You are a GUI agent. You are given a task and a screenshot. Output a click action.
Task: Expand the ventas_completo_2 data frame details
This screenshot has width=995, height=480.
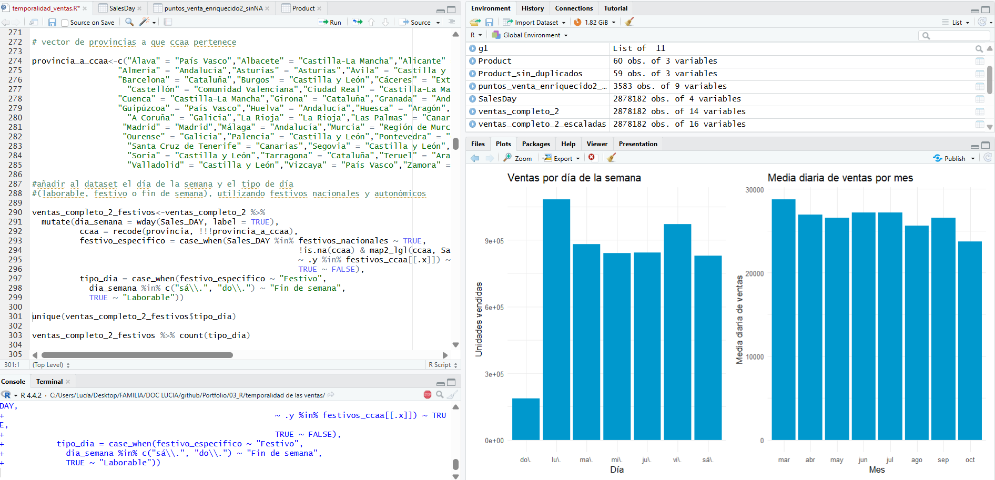click(472, 111)
